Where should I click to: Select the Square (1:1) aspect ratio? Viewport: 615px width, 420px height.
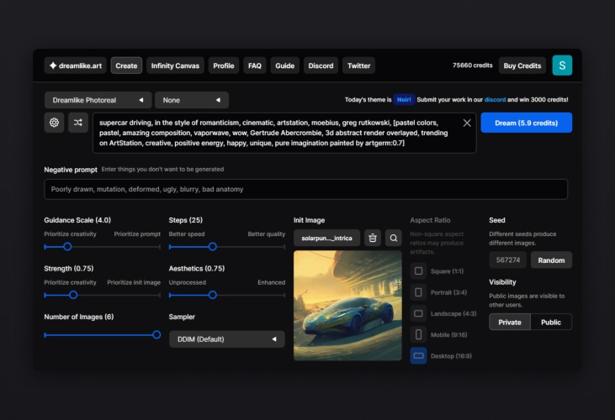click(x=418, y=271)
